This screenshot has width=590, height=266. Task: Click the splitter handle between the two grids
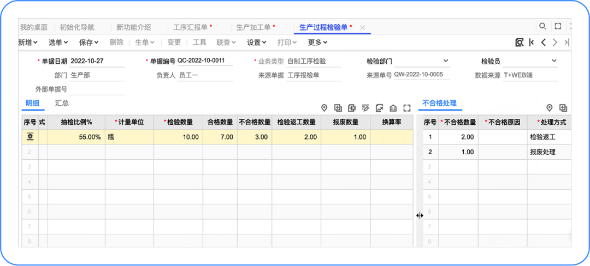[x=420, y=215]
